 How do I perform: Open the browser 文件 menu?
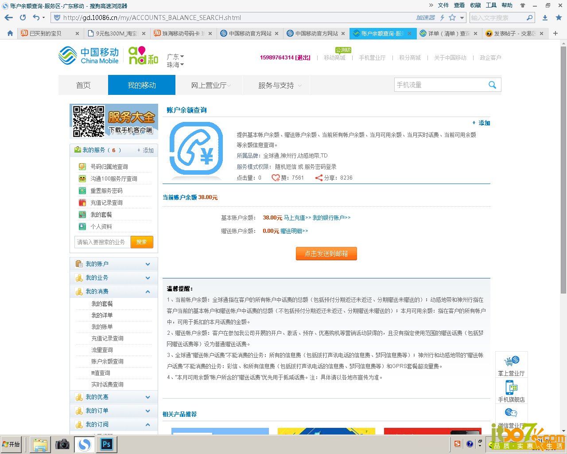443,5
